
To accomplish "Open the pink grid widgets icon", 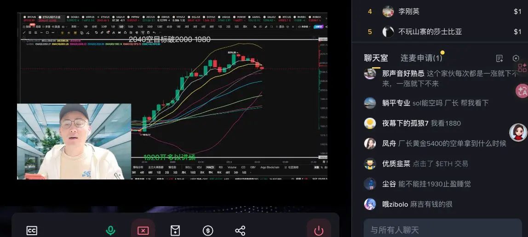I will pyautogui.click(x=522, y=68).
